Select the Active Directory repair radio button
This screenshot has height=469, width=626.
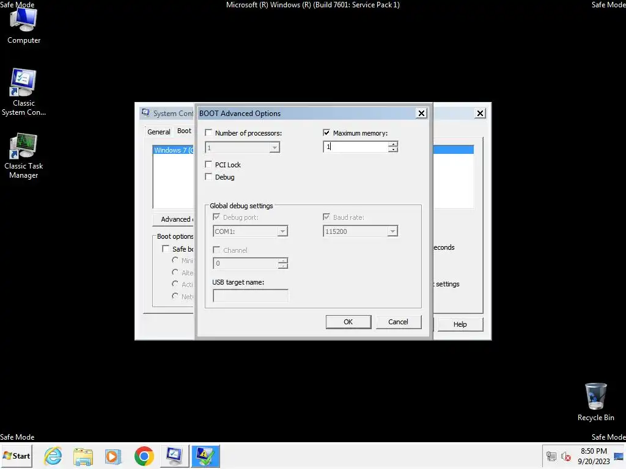(175, 284)
